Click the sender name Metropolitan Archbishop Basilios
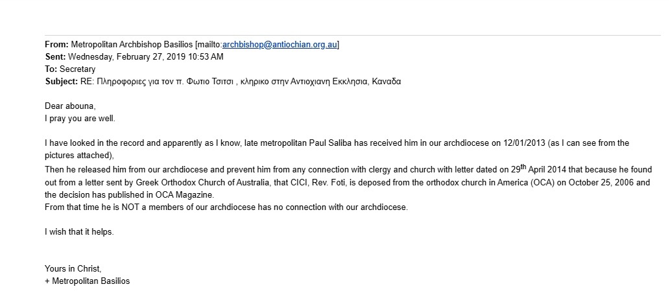This screenshot has width=670, height=304. point(132,45)
